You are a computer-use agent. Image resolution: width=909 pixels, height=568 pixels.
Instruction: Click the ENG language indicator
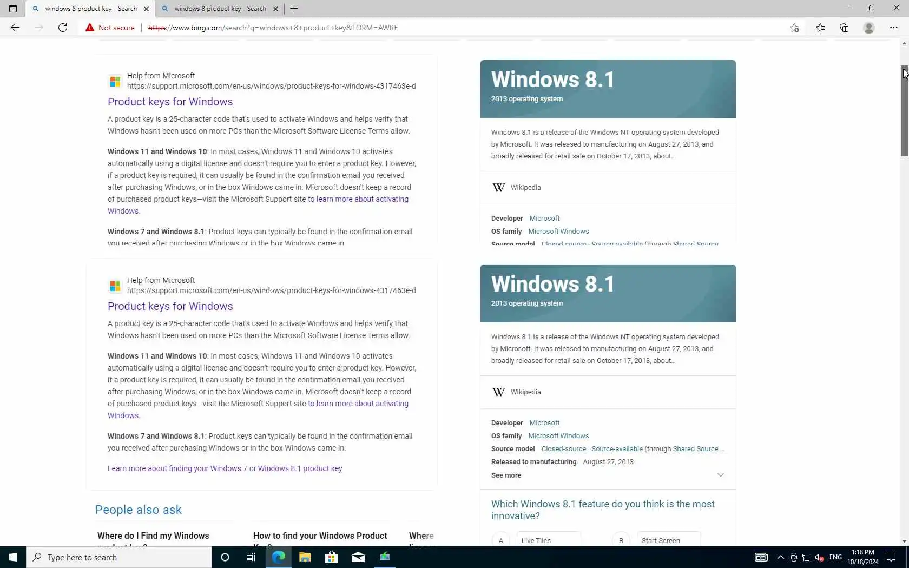[x=835, y=557]
